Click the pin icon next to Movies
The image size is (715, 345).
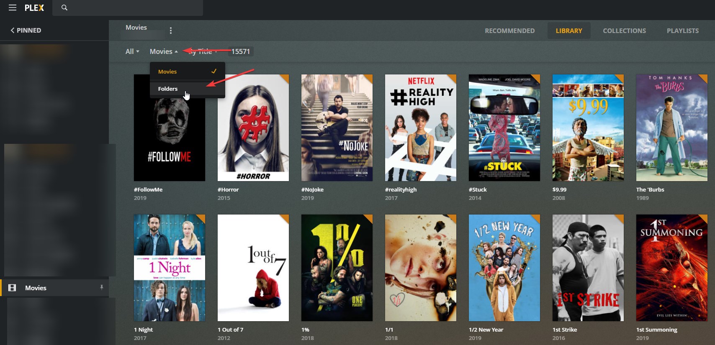click(x=101, y=287)
